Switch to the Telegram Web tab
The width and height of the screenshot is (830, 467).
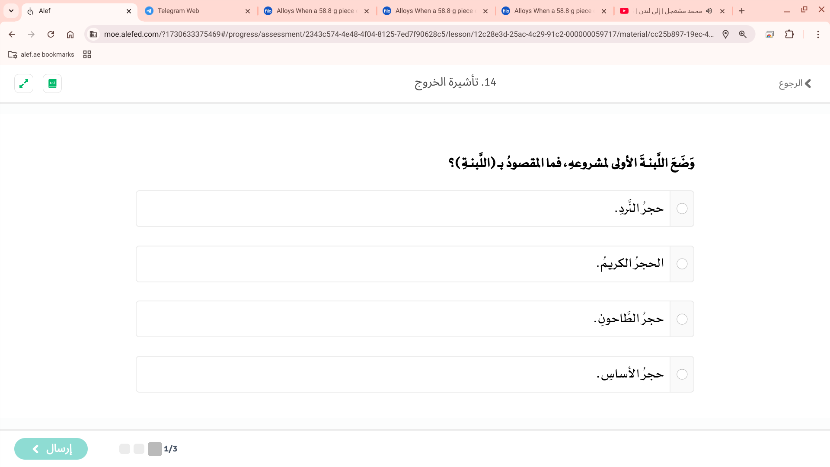tap(197, 11)
